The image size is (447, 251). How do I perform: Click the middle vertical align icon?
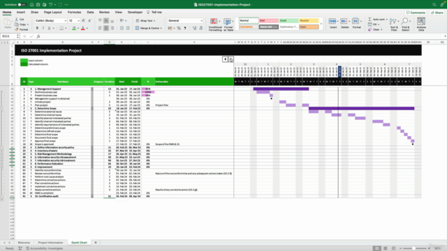[106, 20]
